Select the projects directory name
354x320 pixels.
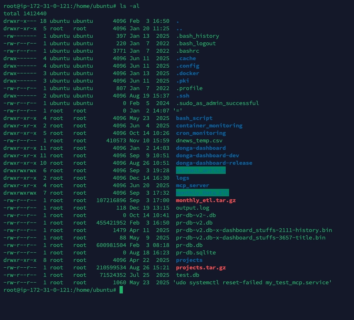click(189, 260)
